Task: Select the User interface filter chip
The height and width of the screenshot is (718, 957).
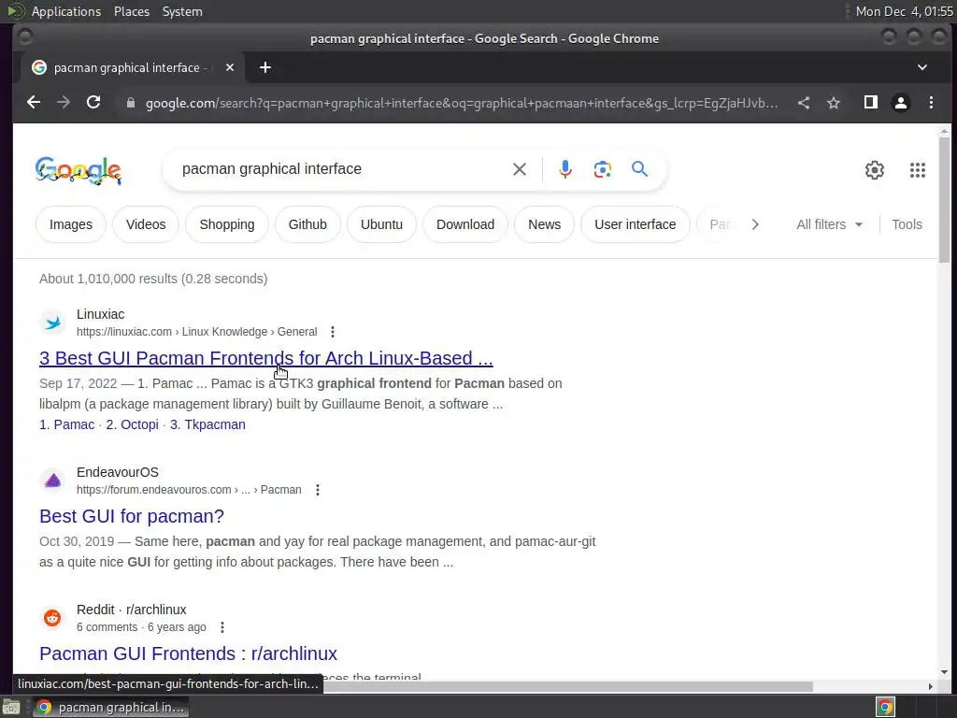Action: coord(636,224)
